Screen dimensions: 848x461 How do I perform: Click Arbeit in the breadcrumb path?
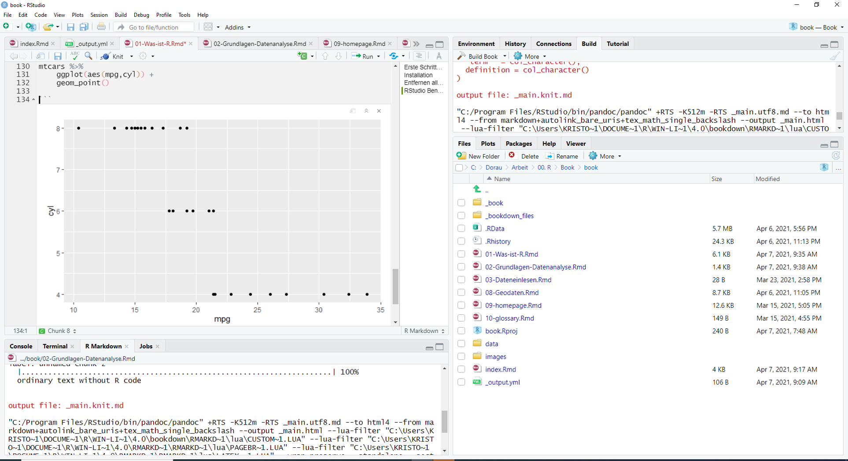(520, 168)
